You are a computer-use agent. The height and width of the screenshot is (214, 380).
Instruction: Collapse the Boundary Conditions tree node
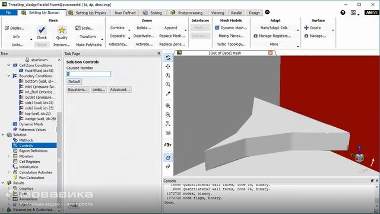(x=9, y=75)
